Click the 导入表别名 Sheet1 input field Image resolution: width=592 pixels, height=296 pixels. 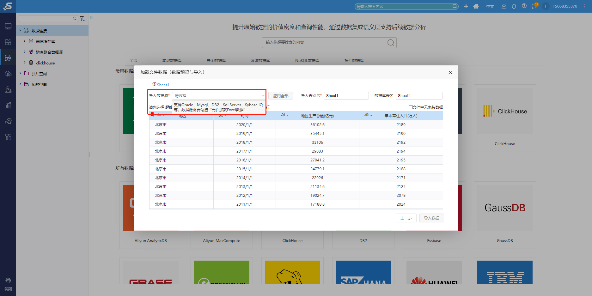(x=346, y=95)
